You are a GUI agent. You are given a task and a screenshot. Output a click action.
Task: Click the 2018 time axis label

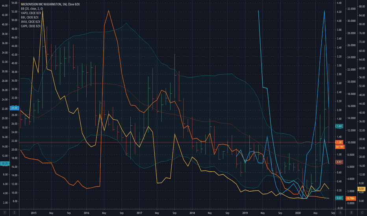coord(192,213)
